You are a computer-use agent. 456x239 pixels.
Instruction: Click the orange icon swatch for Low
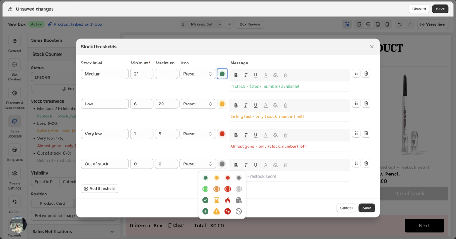pos(222,104)
